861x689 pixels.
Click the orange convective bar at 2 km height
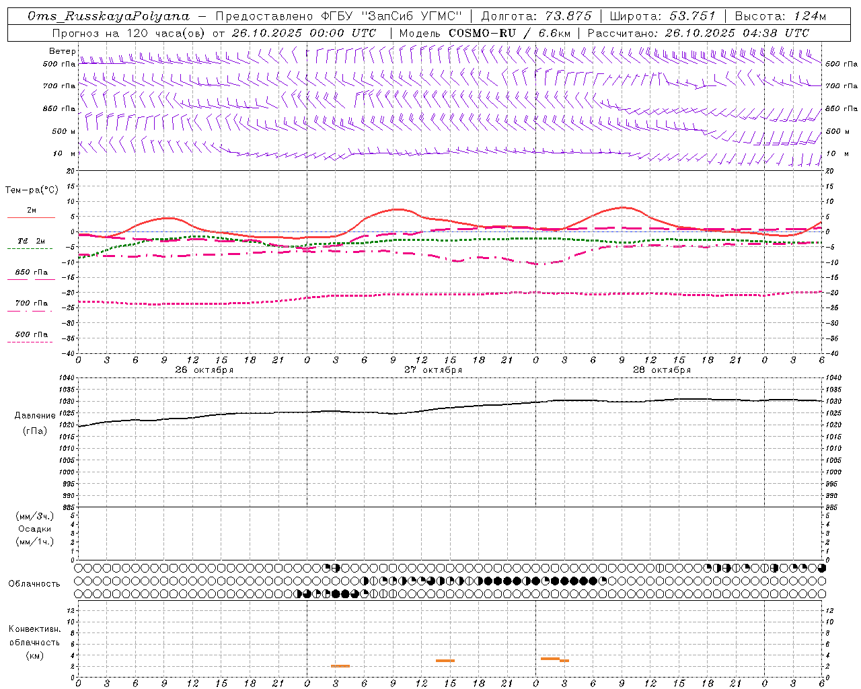tap(340, 666)
